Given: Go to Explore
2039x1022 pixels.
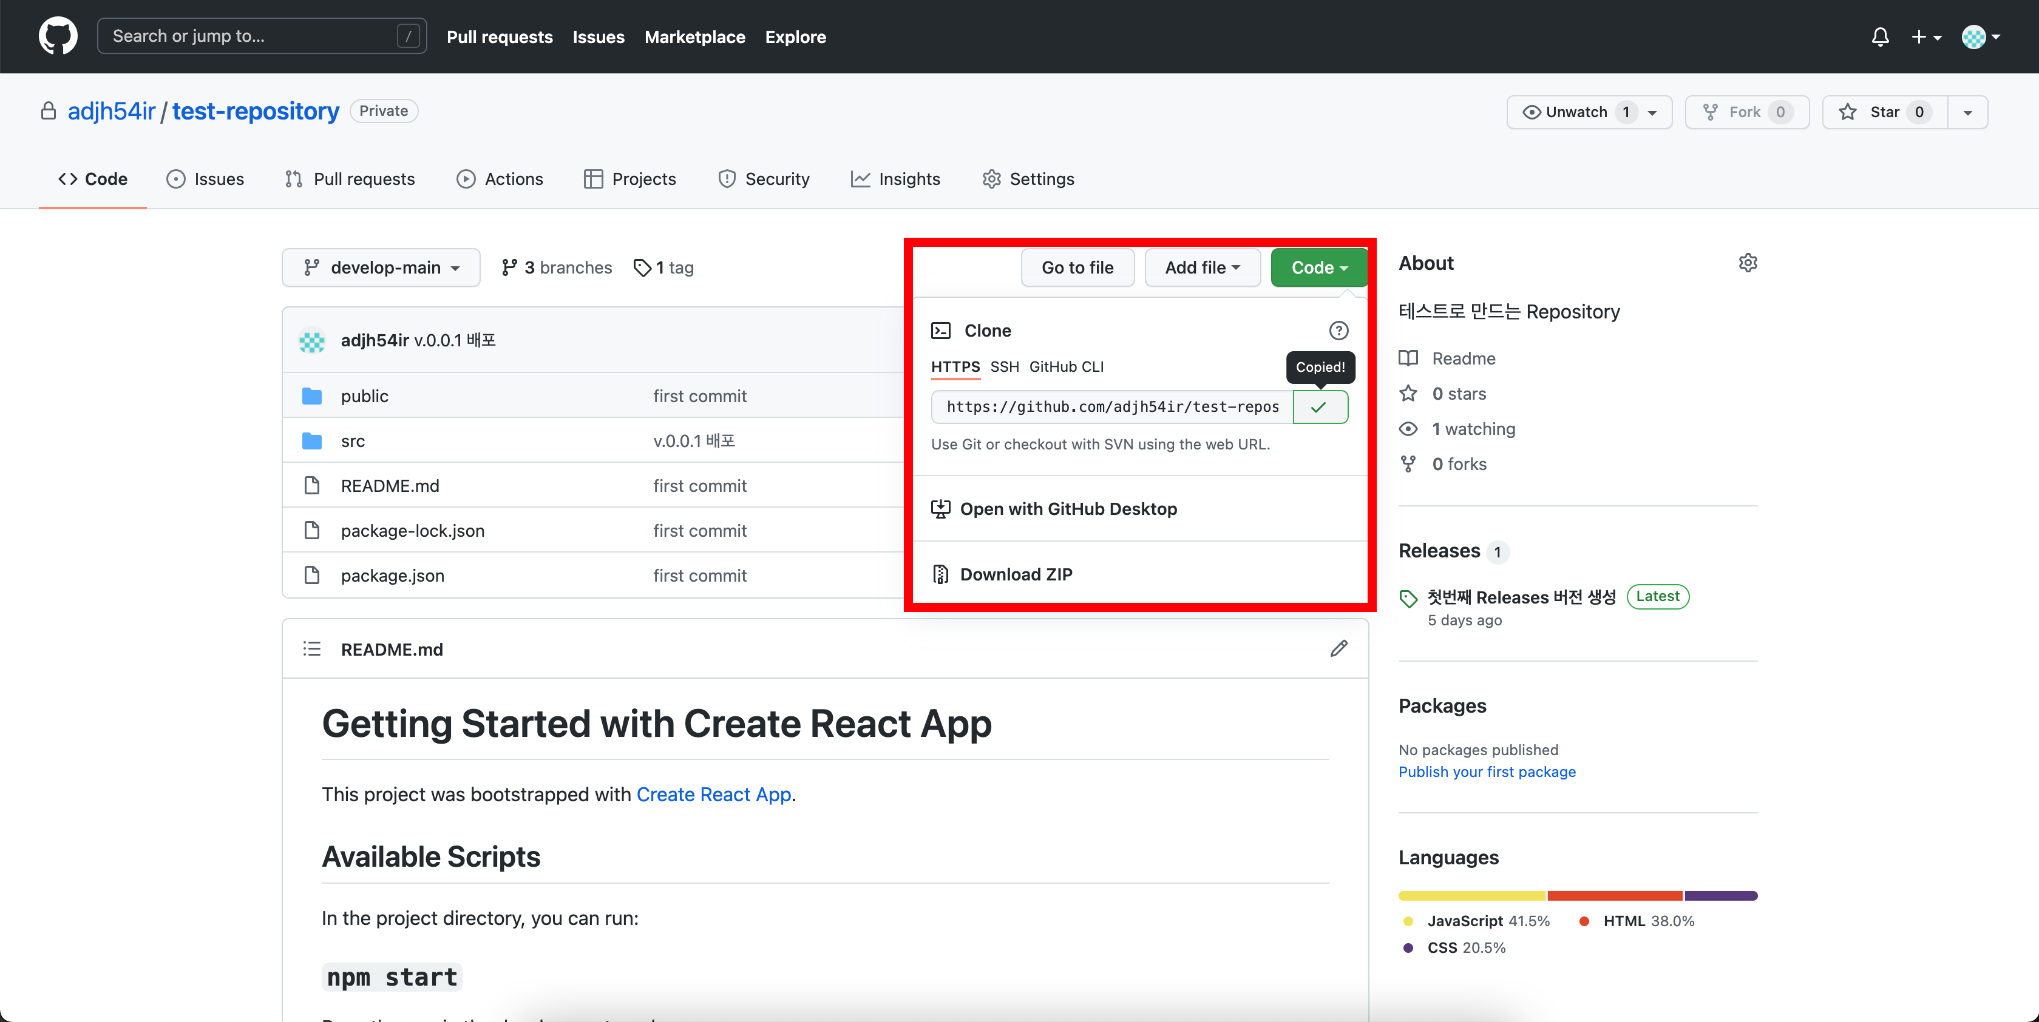Looking at the screenshot, I should point(795,36).
